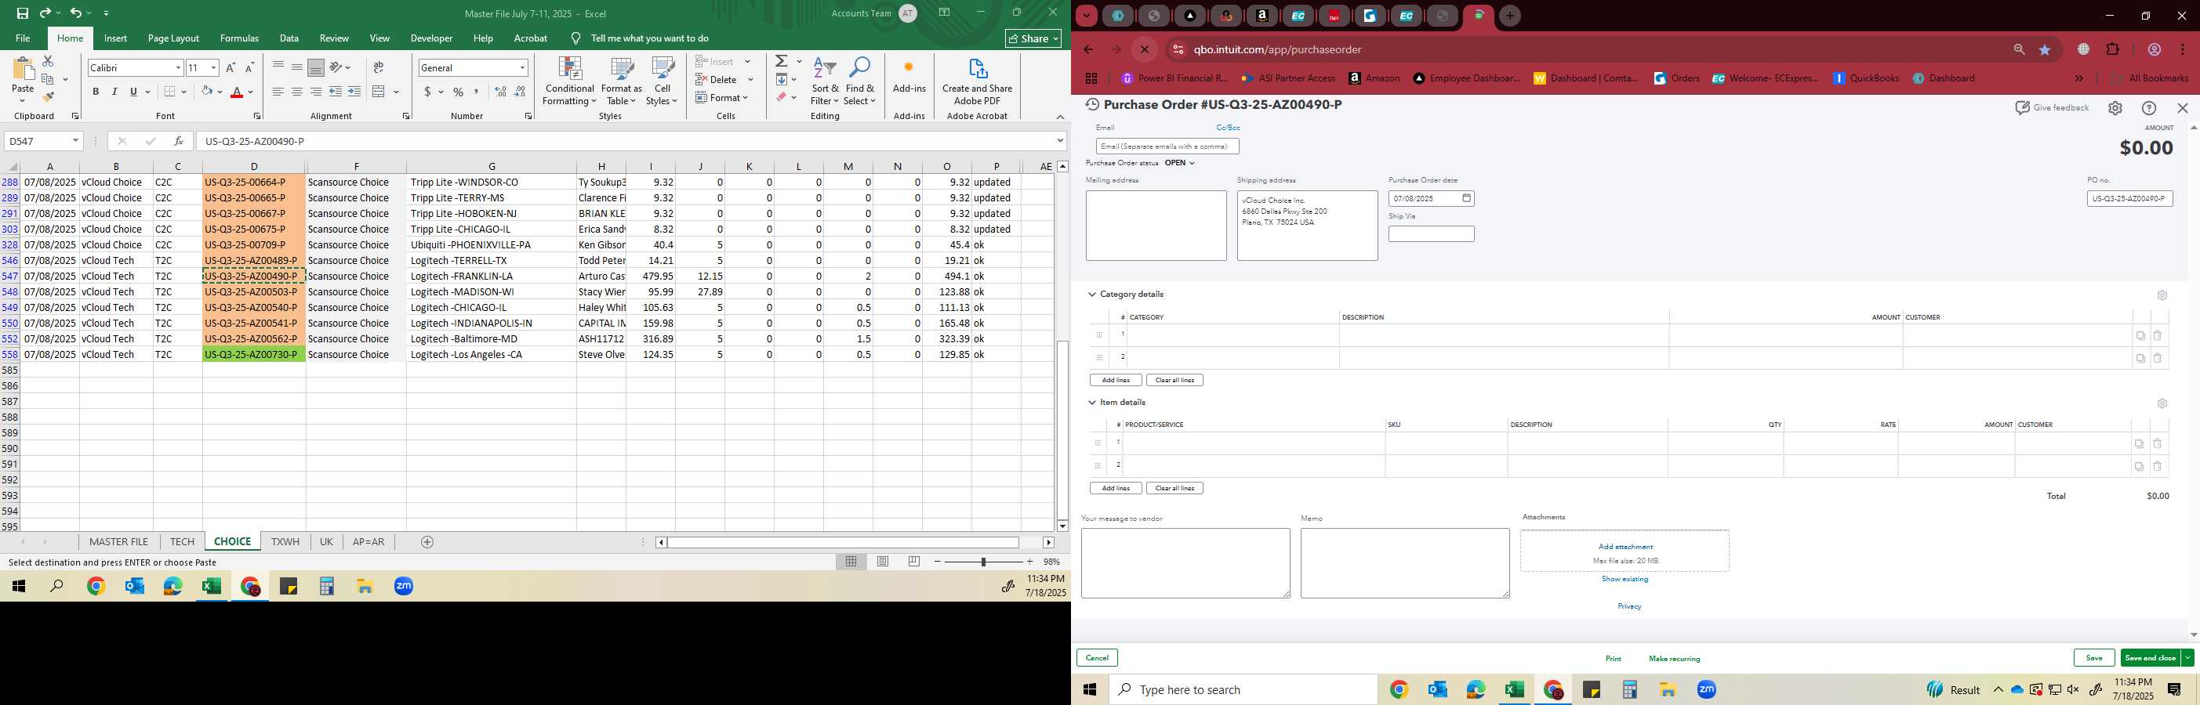Toggle Bottom Align in the Alignment group

tap(316, 67)
